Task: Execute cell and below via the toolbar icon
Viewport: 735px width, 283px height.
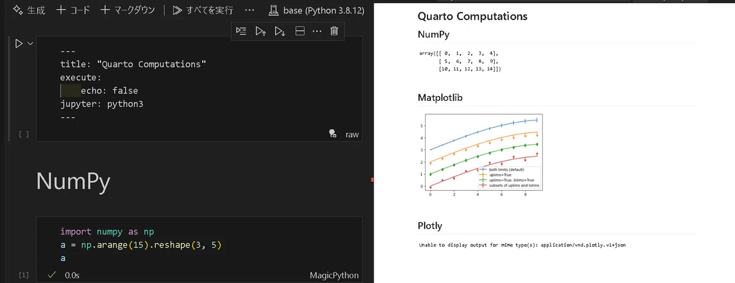Action: [x=280, y=31]
